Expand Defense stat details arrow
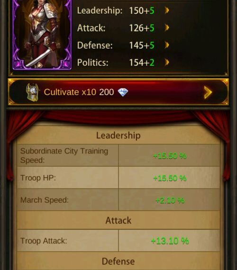This screenshot has height=270, width=237. [167, 45]
